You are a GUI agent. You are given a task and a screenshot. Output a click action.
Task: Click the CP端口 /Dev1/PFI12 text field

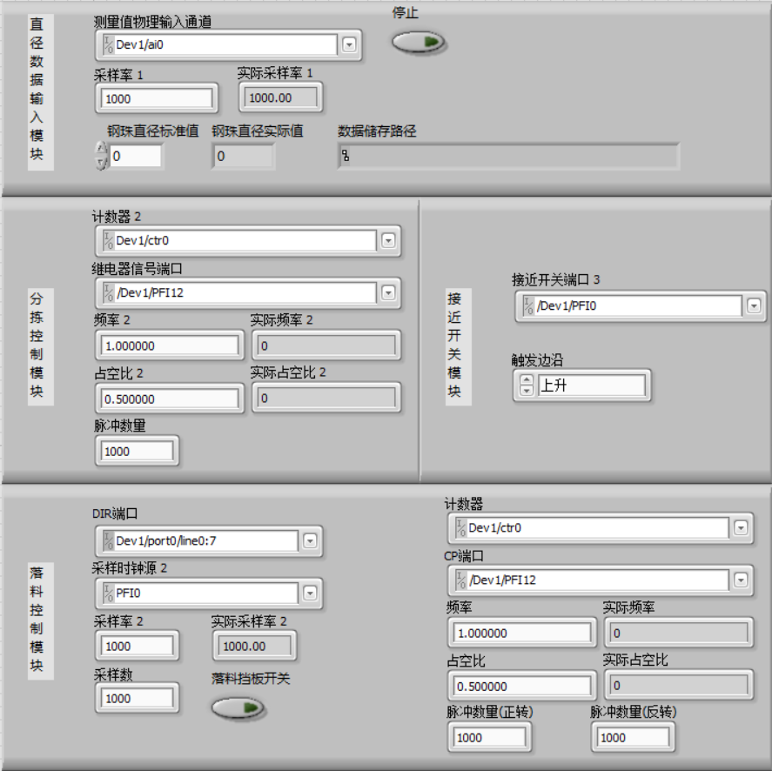[598, 580]
